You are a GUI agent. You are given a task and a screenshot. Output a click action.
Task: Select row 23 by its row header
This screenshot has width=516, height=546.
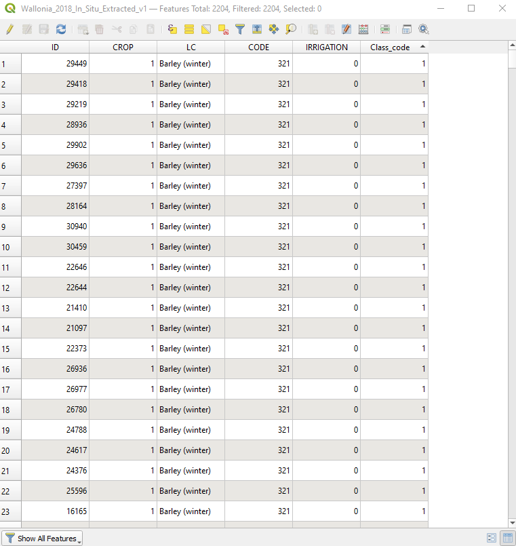[x=10, y=511]
